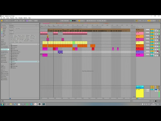Open the Instruments category in the browser
The height and width of the screenshot is (121, 161).
[5, 46]
